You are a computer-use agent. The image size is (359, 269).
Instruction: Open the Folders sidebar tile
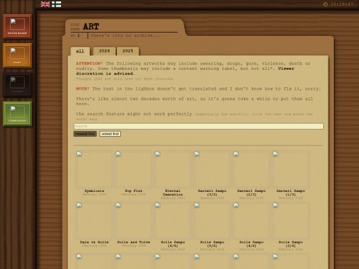pyautogui.click(x=17, y=84)
